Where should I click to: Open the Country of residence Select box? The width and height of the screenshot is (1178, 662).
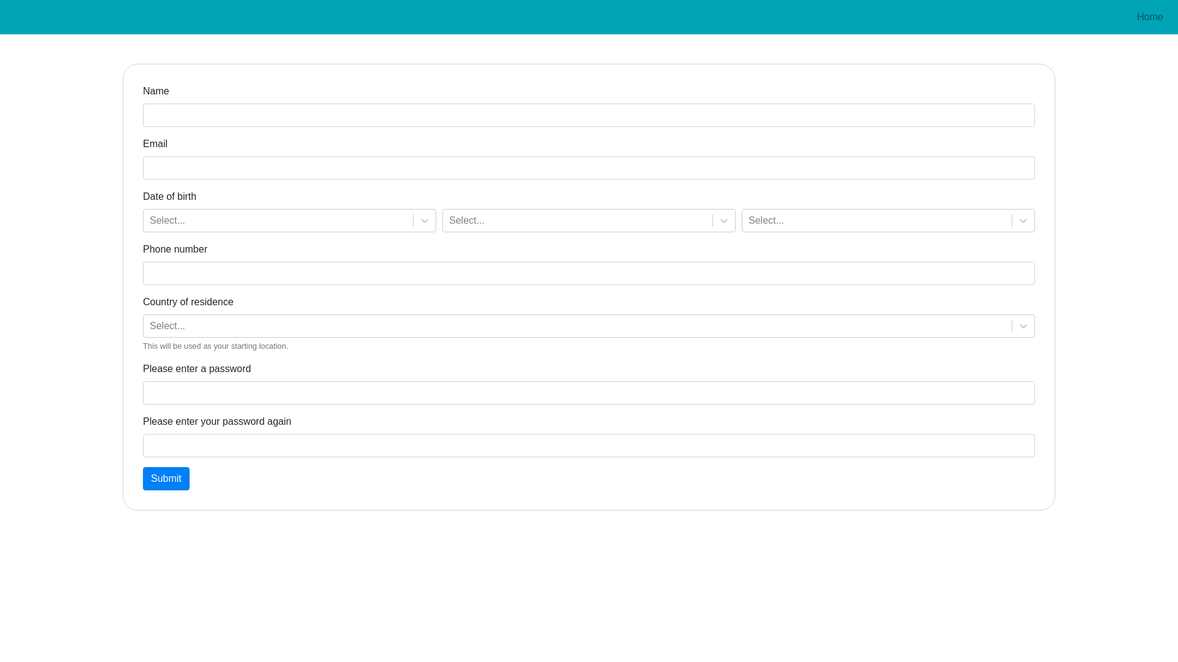[x=577, y=326]
